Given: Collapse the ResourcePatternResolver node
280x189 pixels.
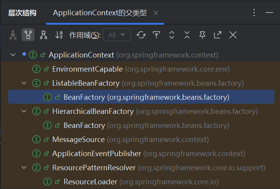Looking at the screenshot, I should click(x=24, y=167).
